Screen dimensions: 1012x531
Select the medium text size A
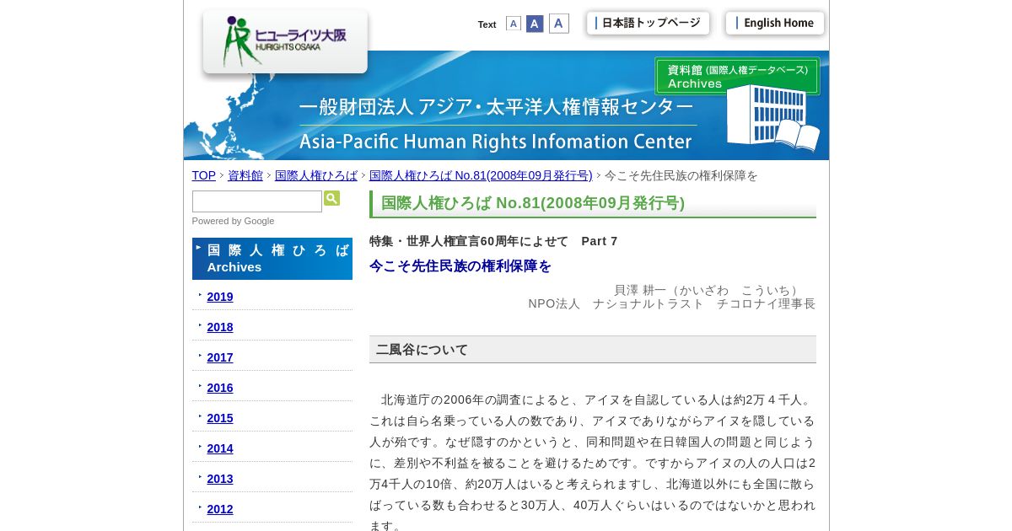(x=535, y=24)
